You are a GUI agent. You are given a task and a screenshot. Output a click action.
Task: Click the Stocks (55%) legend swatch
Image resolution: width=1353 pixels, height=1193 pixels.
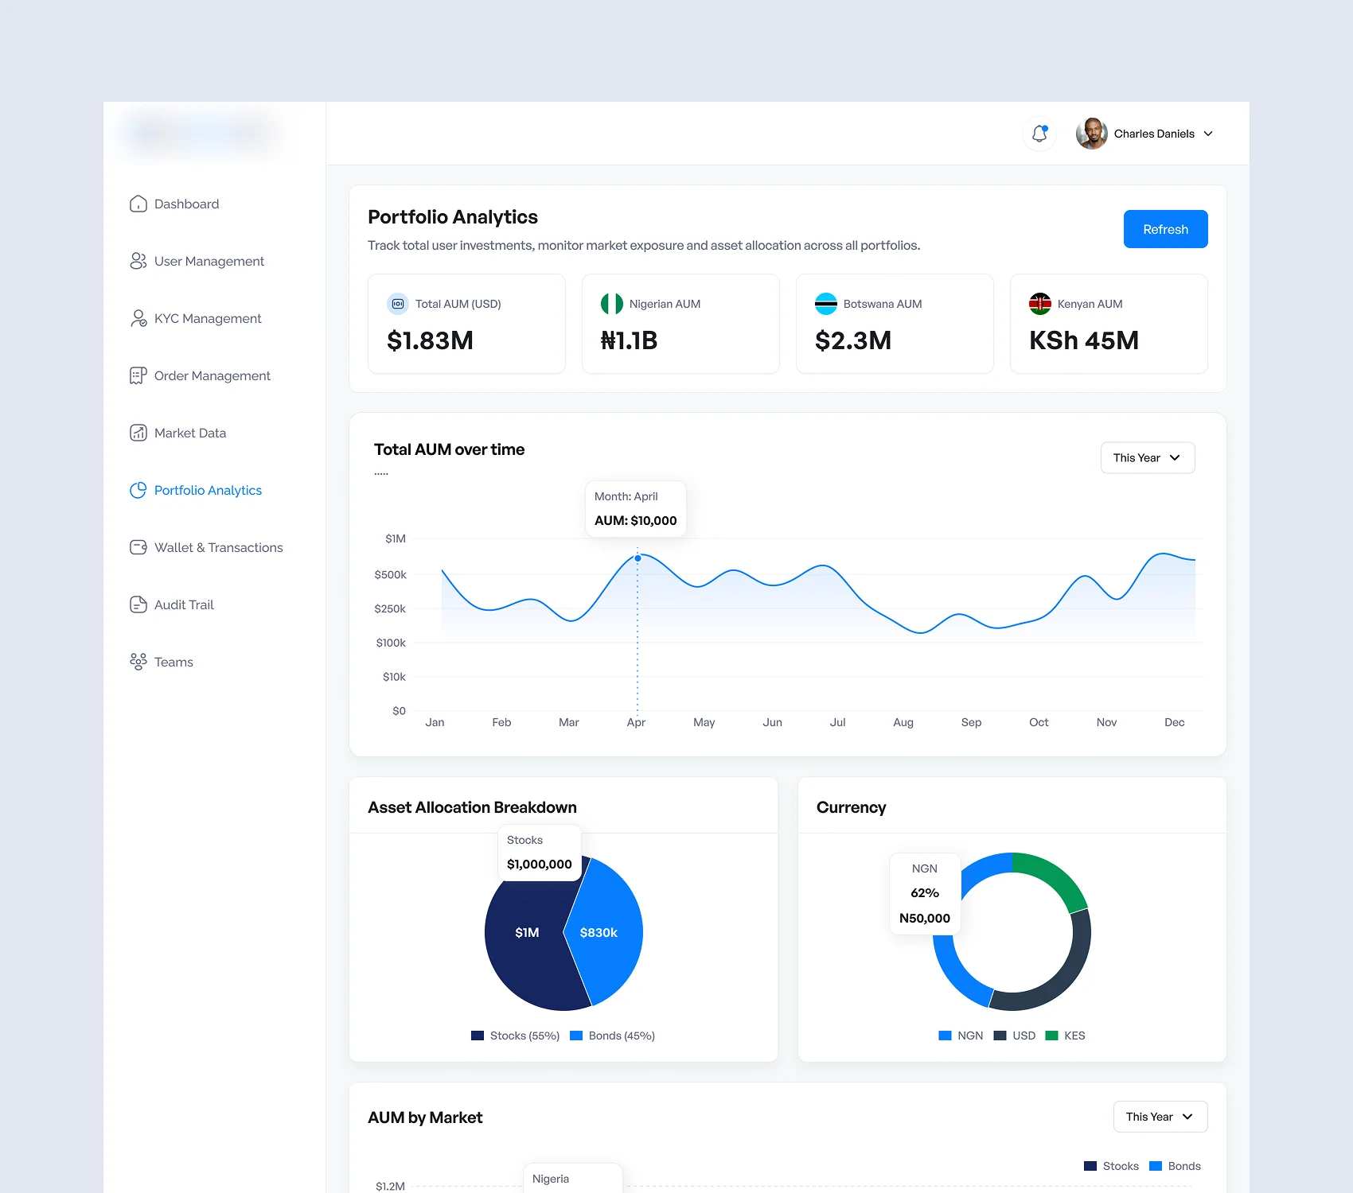478,1036
